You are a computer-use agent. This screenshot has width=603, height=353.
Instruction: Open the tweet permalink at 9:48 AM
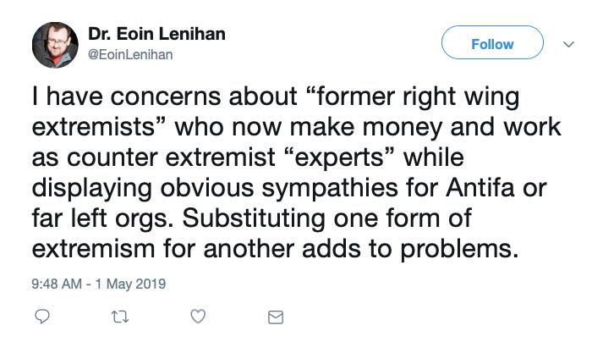(x=57, y=284)
